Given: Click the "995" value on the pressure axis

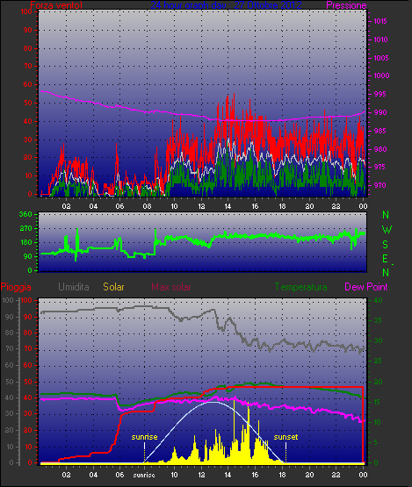Looking at the screenshot, I should point(380,94).
